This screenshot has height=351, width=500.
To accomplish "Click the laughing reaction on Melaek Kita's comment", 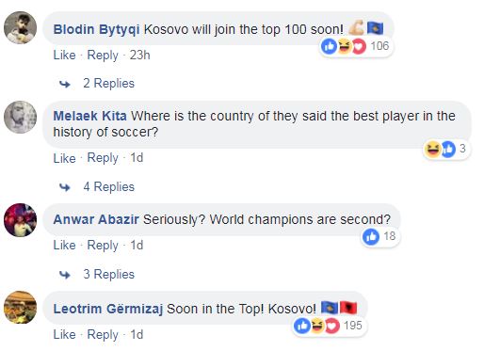I will point(432,149).
